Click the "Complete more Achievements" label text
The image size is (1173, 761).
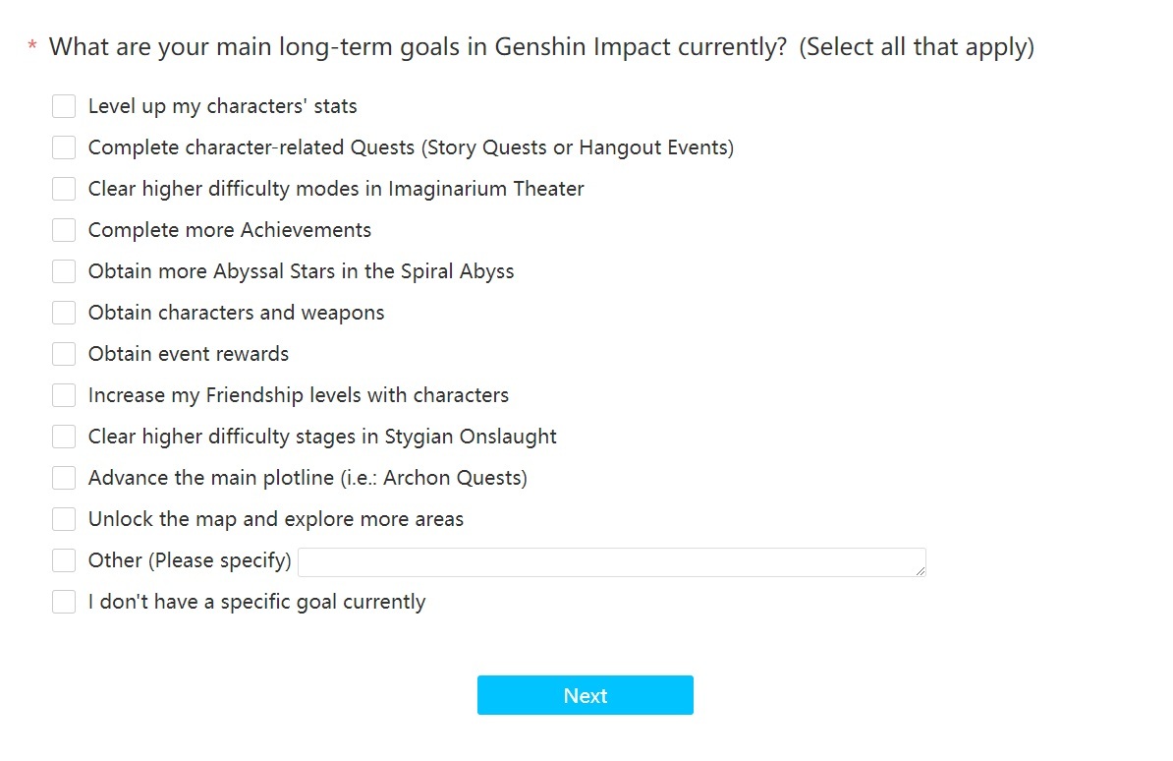[230, 230]
